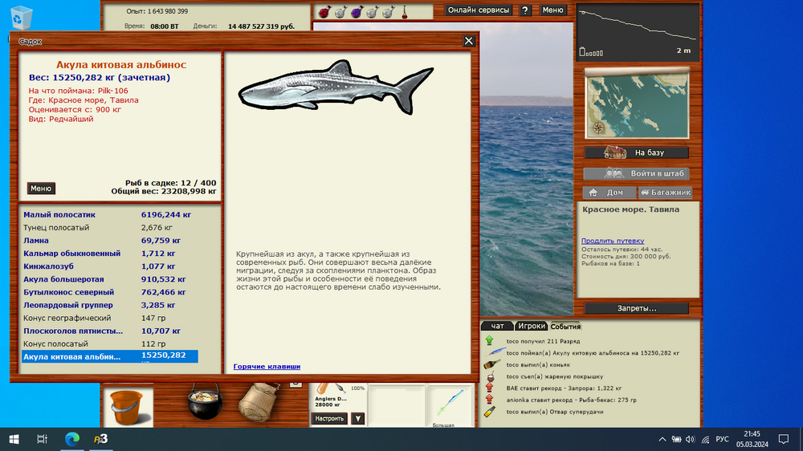Click the whale shark albino image
Screen dimensions: 803x451
click(x=336, y=87)
